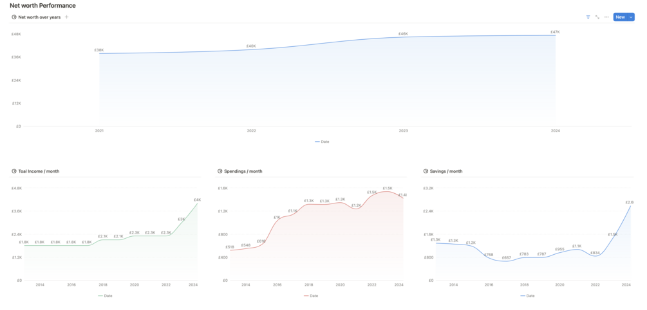Open the filter icon in the net worth toolbar

coord(588,17)
